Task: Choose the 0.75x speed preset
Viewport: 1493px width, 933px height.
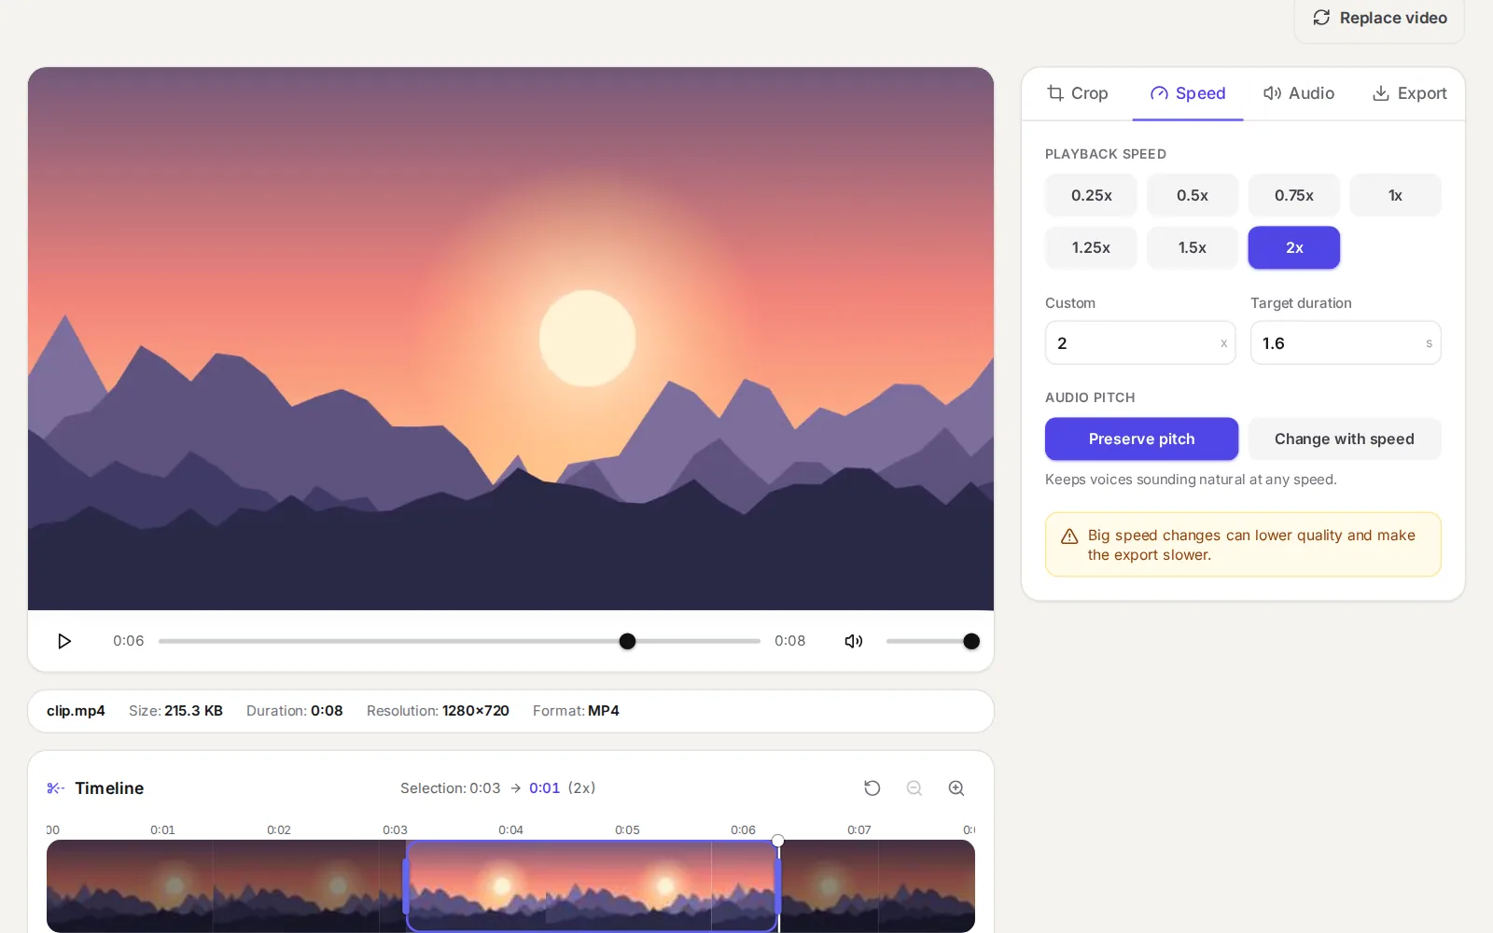Action: (x=1294, y=195)
